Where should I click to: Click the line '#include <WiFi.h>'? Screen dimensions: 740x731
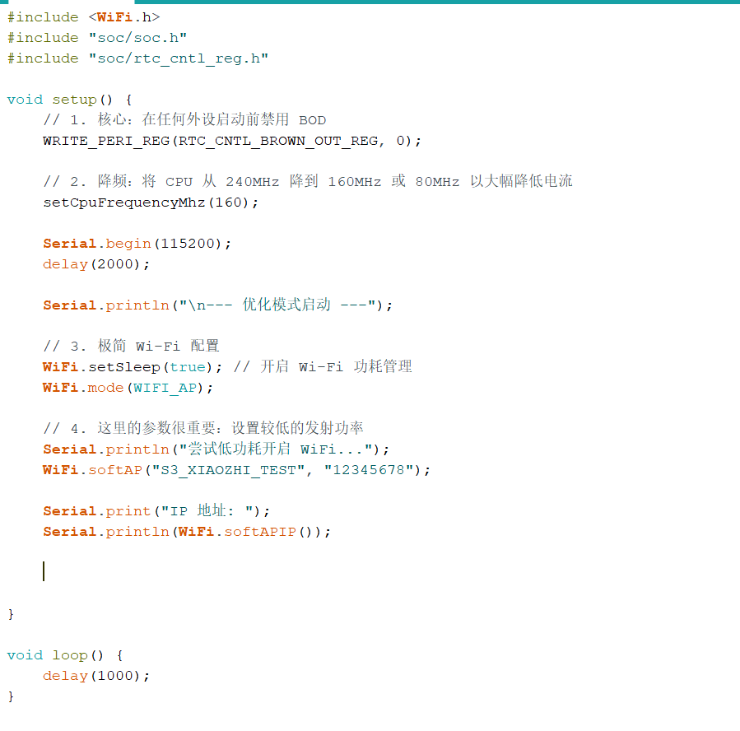pos(83,17)
